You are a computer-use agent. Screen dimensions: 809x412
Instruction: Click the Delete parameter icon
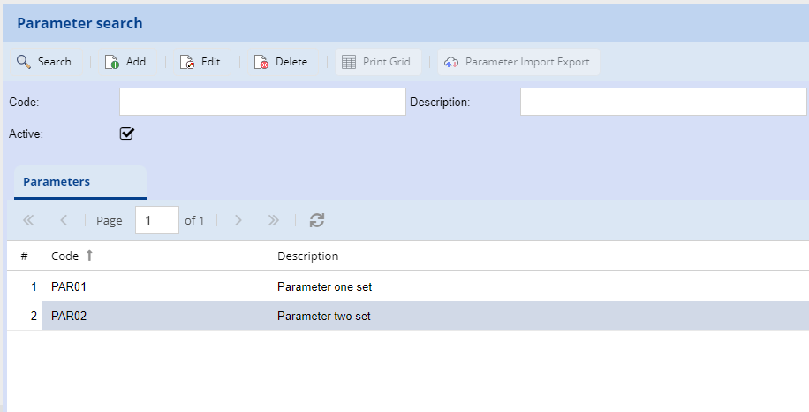pos(261,62)
